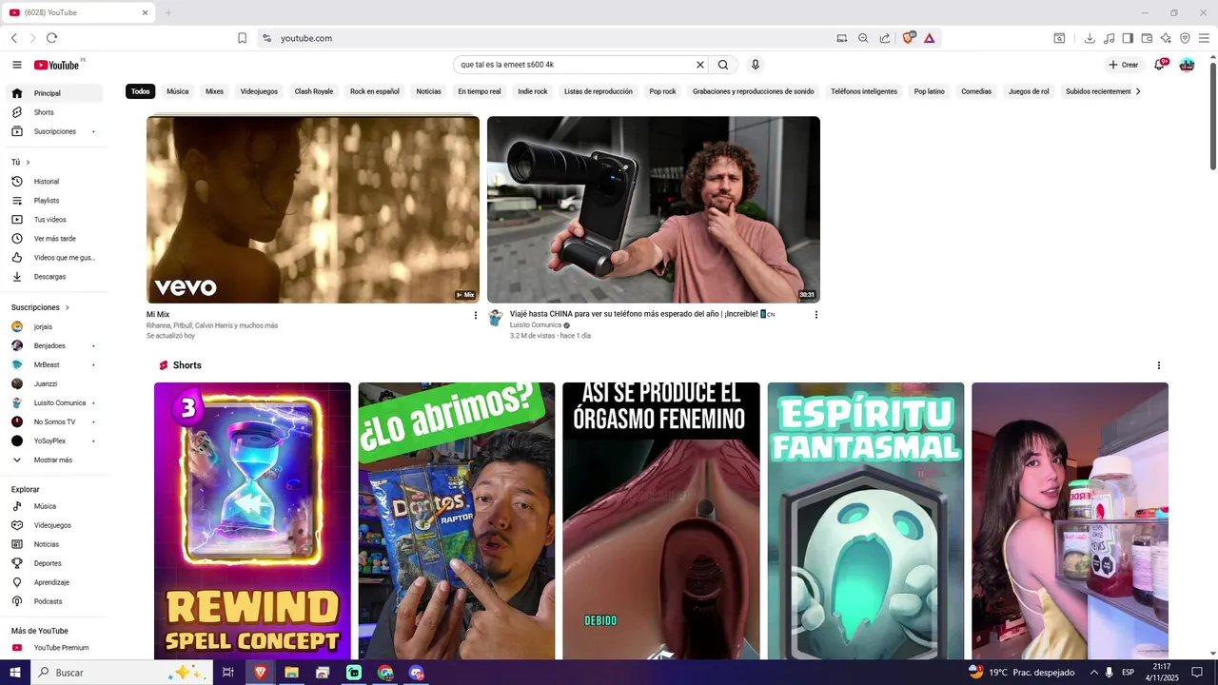Open Luisito Comunica channel name under video
The height and width of the screenshot is (685, 1218).
pos(536,325)
